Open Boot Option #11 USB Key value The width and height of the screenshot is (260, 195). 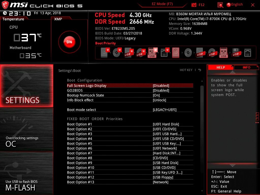(x=168, y=172)
